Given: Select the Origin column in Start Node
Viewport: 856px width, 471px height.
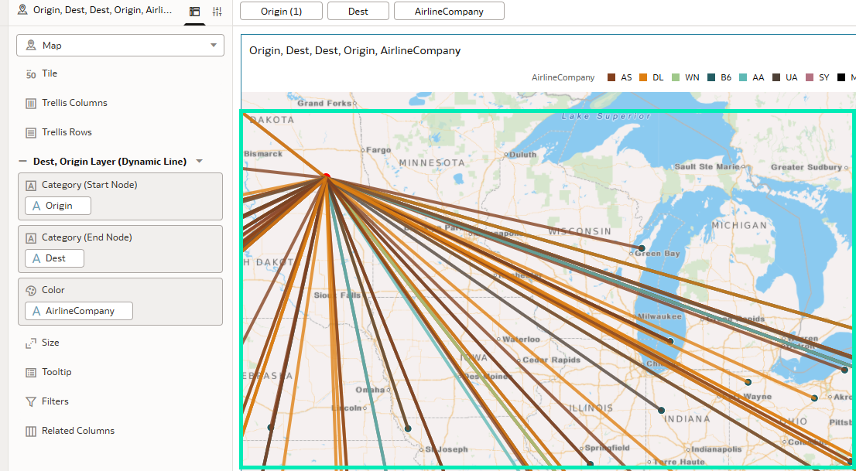Looking at the screenshot, I should click(x=58, y=206).
